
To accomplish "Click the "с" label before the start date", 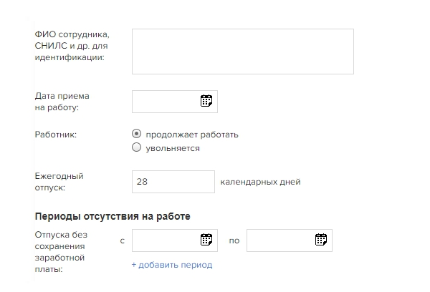I will (x=123, y=241).
